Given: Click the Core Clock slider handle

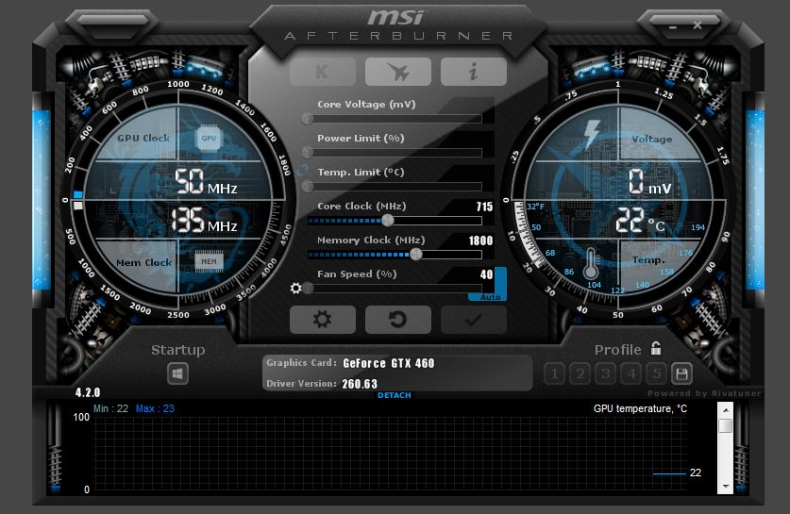Looking at the screenshot, I should tap(387, 220).
